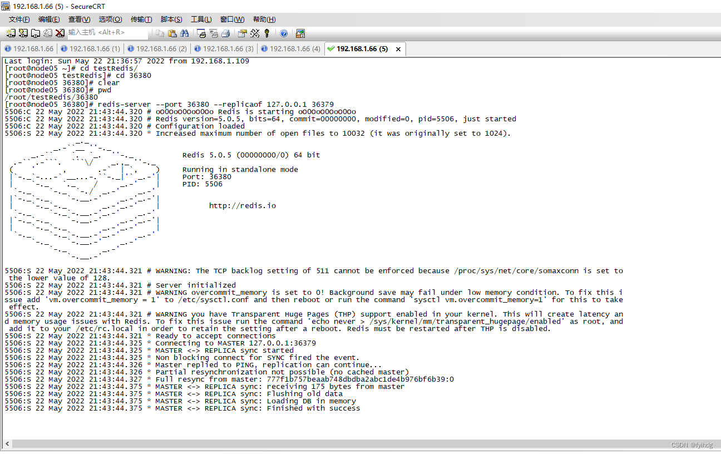The height and width of the screenshot is (454, 721).
Task: Reconnect the current session
Action: (48, 33)
